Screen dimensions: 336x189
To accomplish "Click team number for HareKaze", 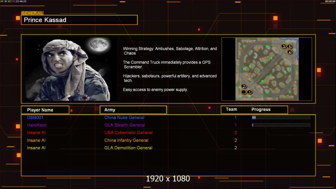I will click(x=235, y=125).
